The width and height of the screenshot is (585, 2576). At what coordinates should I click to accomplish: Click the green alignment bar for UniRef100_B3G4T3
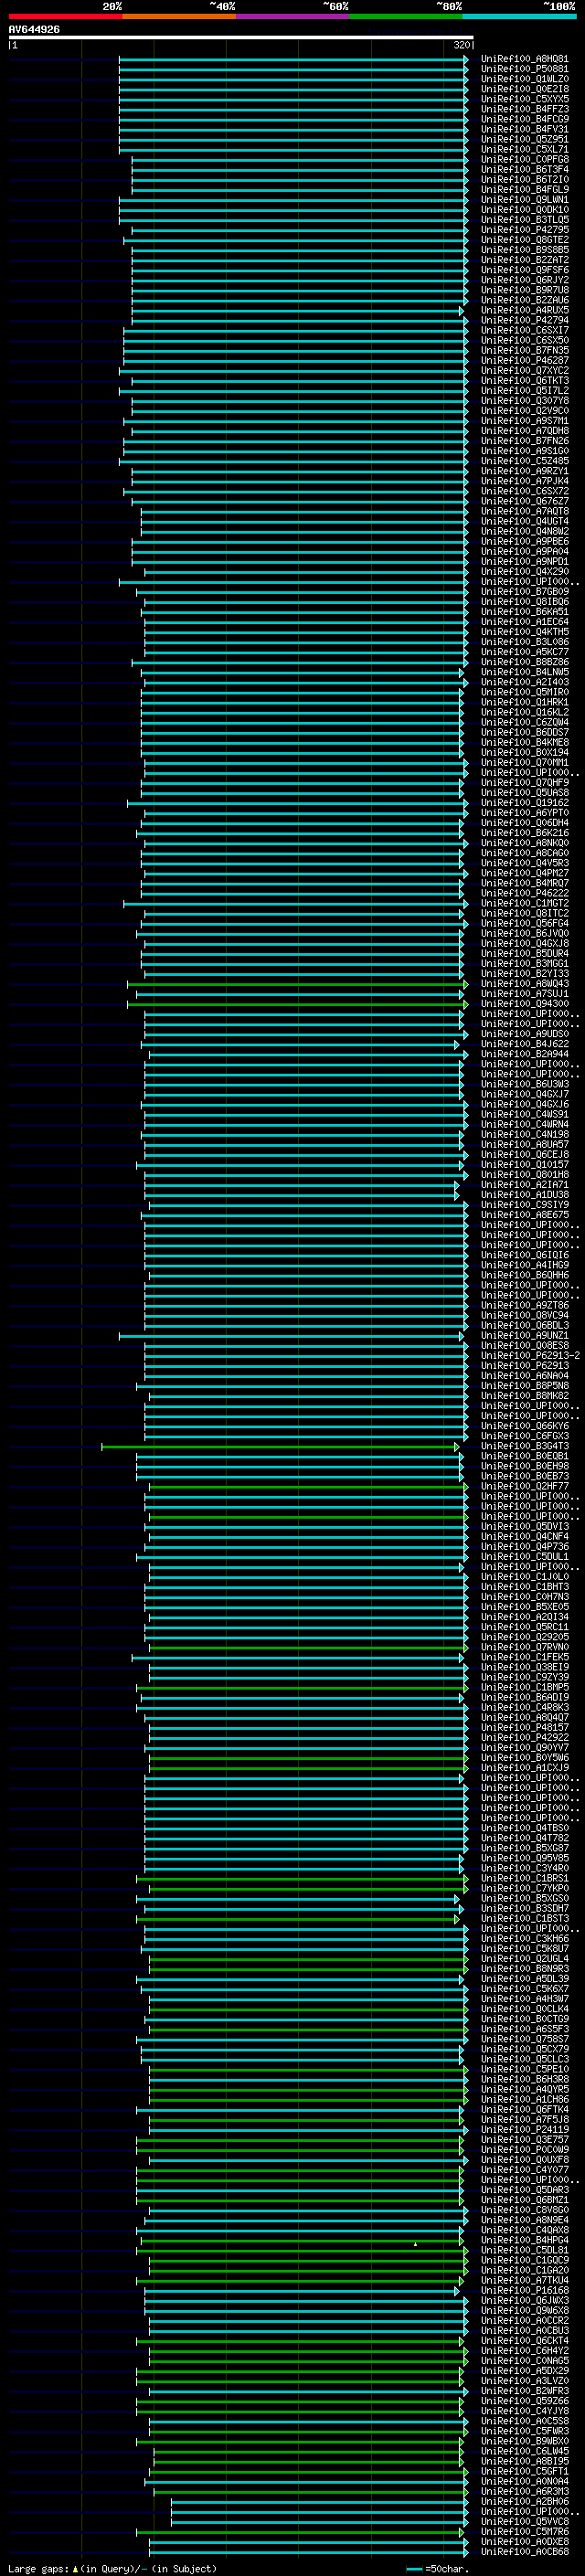[281, 1446]
